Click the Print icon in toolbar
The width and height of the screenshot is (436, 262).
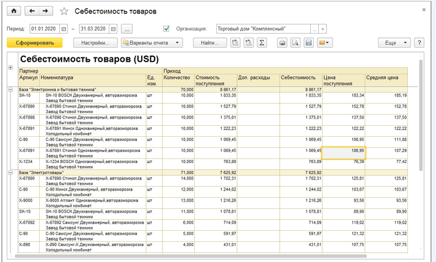(282, 43)
